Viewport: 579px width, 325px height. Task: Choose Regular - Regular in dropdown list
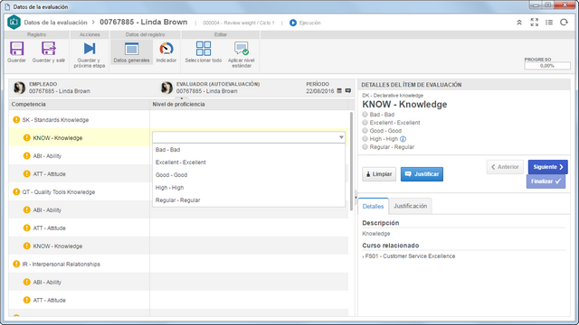249,200
